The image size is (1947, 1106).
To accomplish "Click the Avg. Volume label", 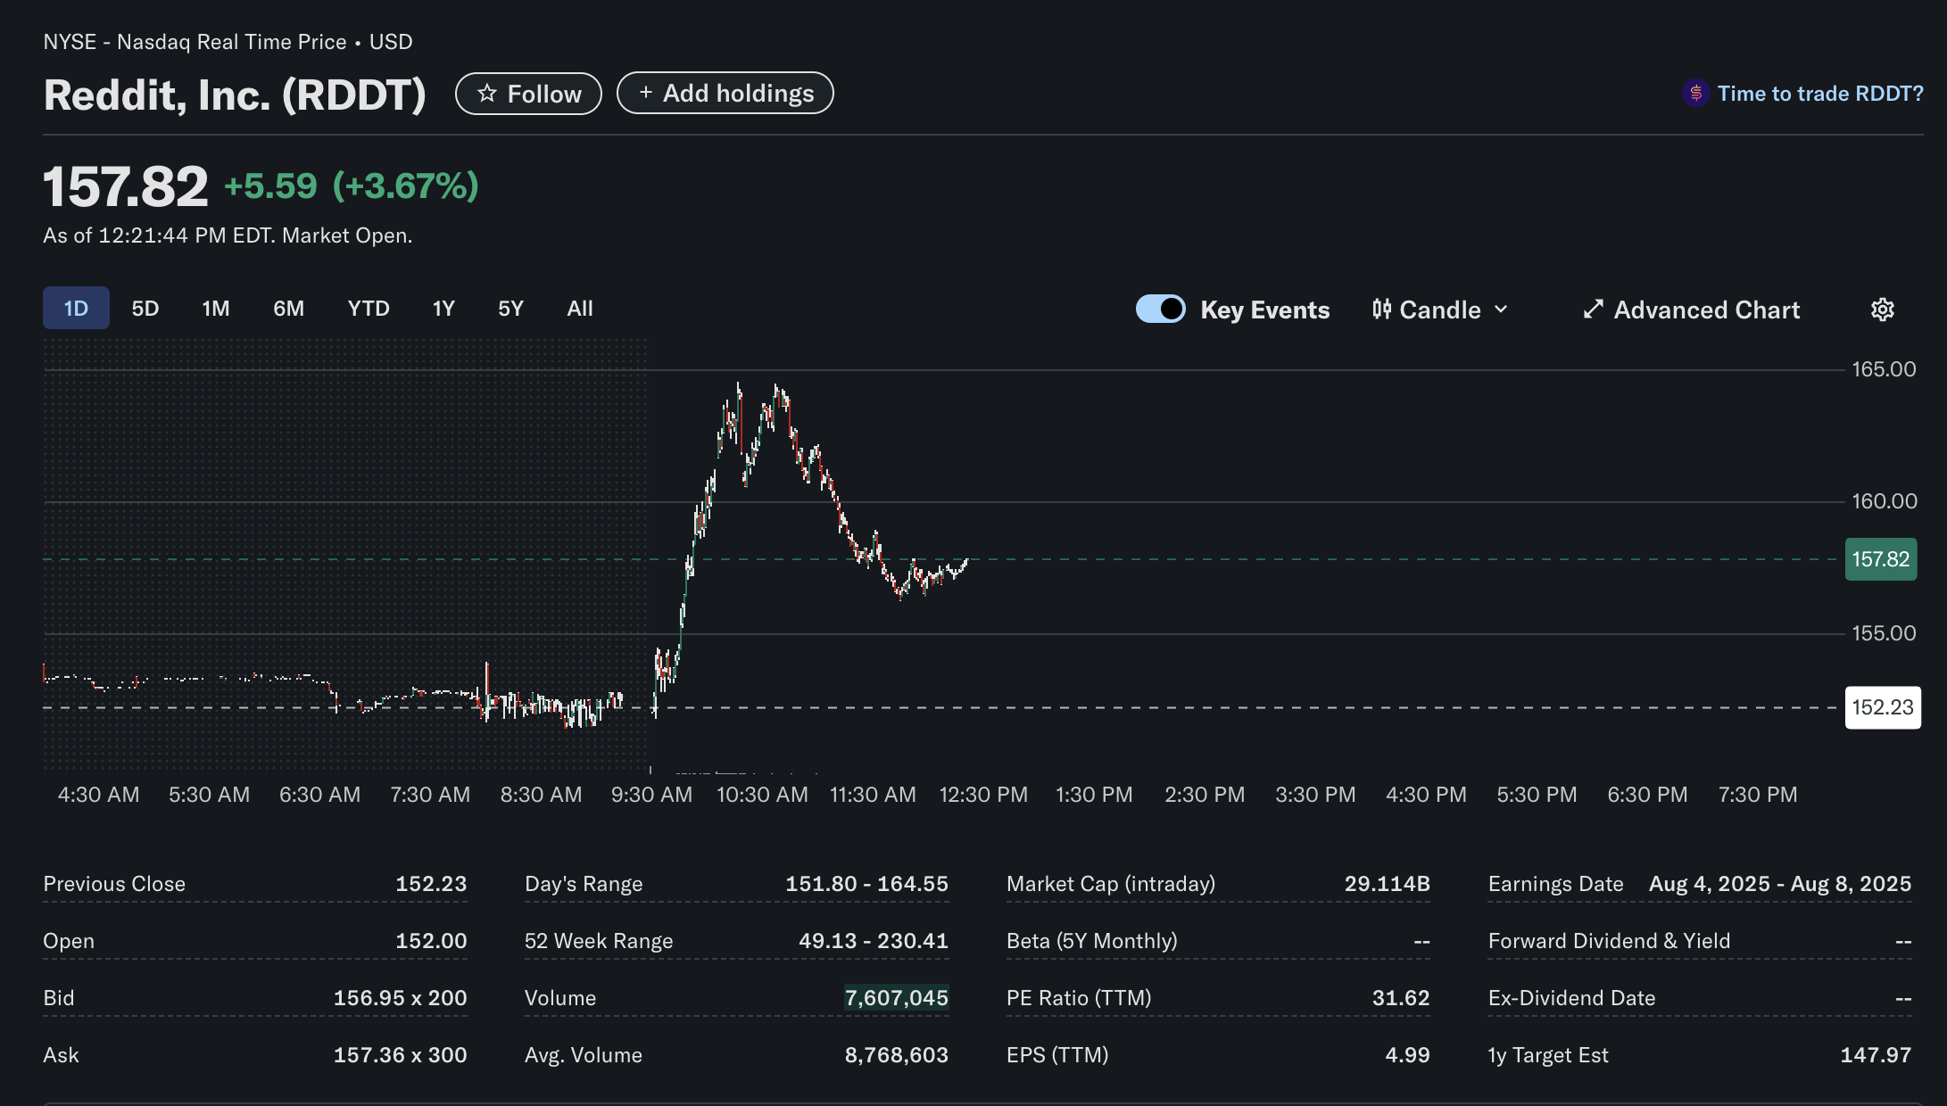I will click(584, 1055).
